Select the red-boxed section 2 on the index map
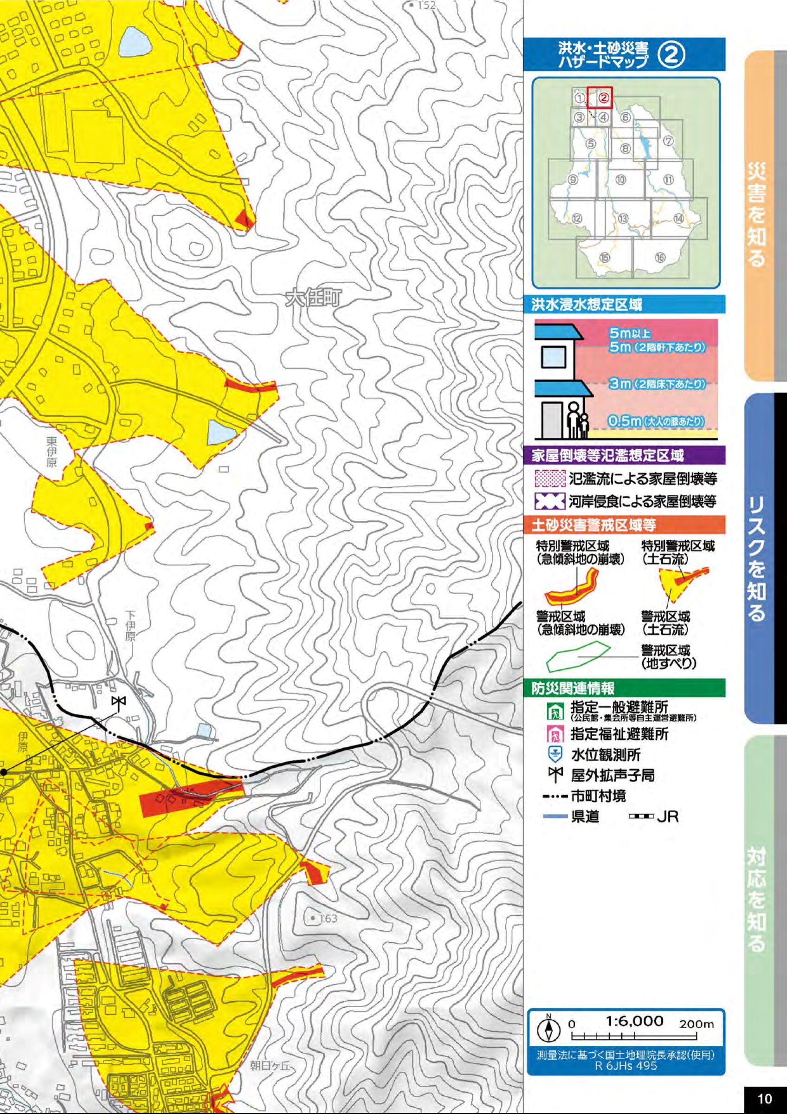Image resolution: width=787 pixels, height=1114 pixels. (600, 97)
